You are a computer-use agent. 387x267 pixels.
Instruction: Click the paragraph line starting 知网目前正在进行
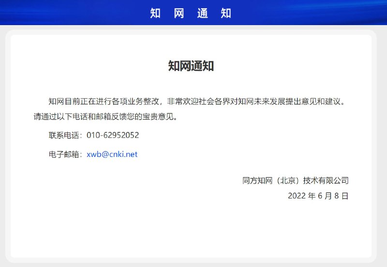coord(197,101)
